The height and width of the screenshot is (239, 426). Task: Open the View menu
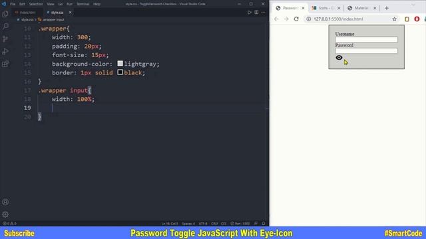[51, 4]
